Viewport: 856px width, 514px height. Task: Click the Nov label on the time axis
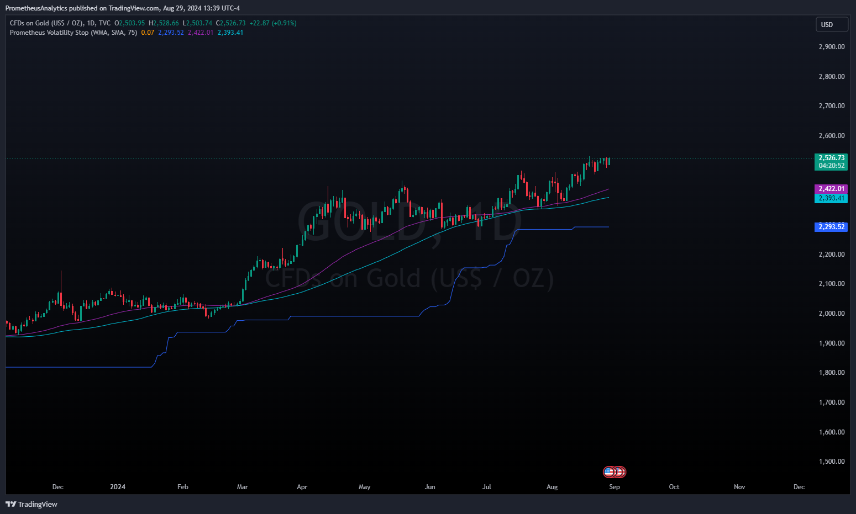(739, 487)
